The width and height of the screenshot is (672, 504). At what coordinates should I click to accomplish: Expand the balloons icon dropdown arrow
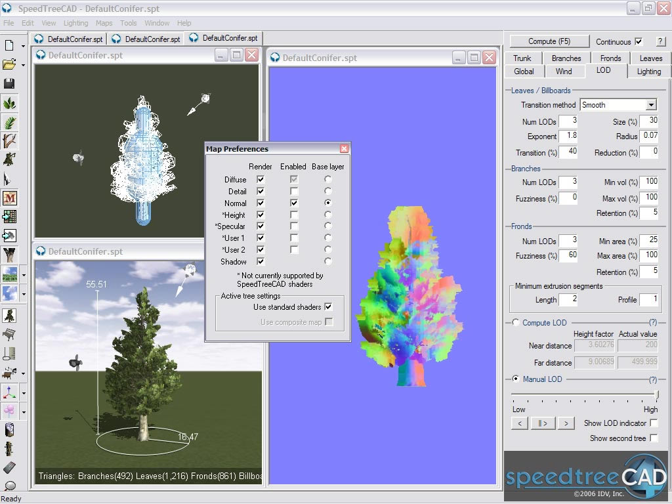24,411
